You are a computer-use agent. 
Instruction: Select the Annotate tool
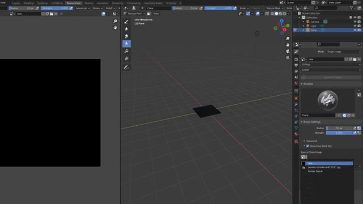point(126,67)
